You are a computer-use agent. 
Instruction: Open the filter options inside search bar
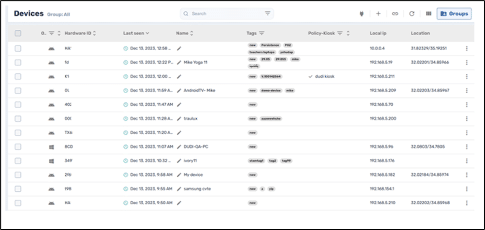pos(267,14)
